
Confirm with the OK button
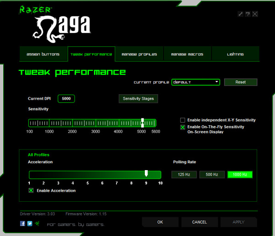(x=160, y=222)
